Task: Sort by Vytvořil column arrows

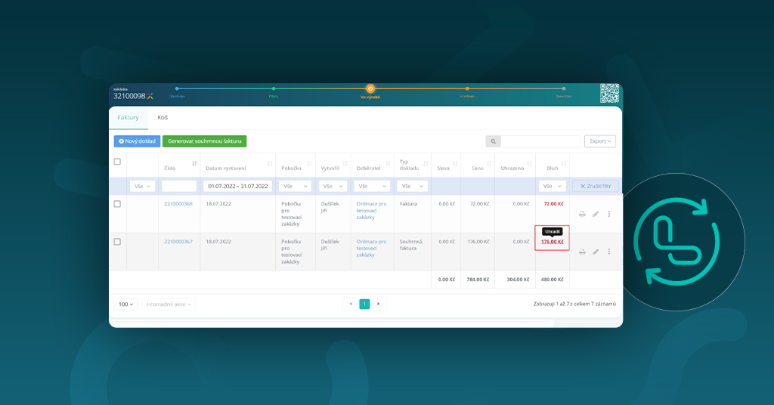Action: [x=345, y=164]
